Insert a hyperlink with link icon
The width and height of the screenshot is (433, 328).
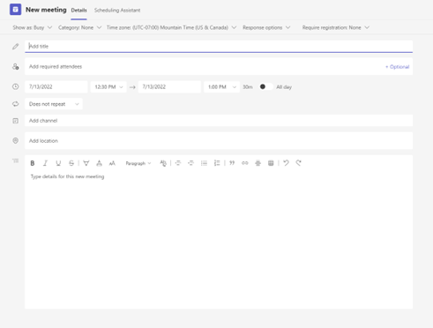[x=245, y=163]
